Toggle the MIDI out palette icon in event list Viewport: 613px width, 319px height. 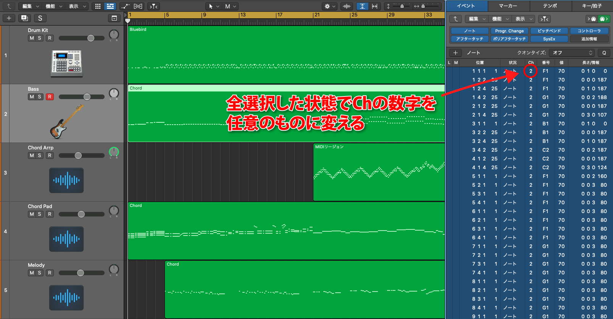[603, 19]
